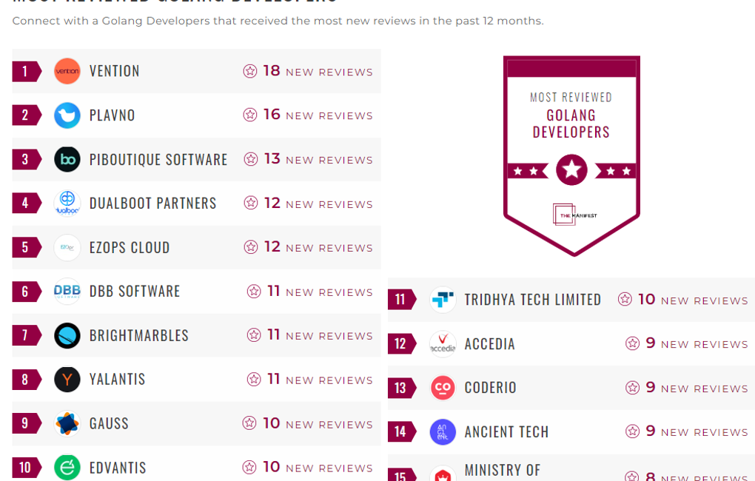Click the Ancient Tech purple logo
This screenshot has height=481, width=755.
443,432
